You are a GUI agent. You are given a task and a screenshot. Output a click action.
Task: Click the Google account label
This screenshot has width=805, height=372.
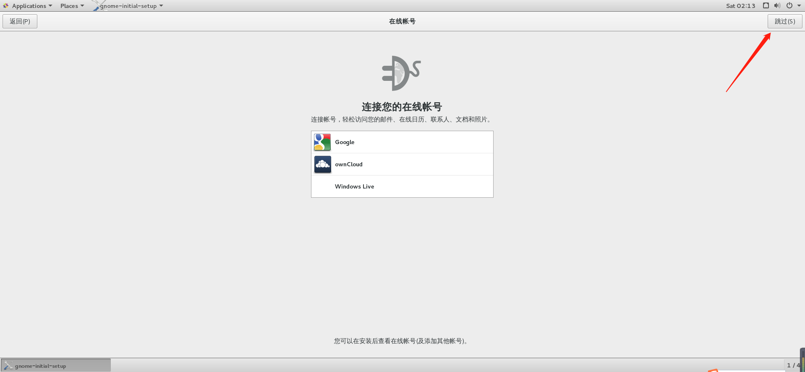click(345, 142)
